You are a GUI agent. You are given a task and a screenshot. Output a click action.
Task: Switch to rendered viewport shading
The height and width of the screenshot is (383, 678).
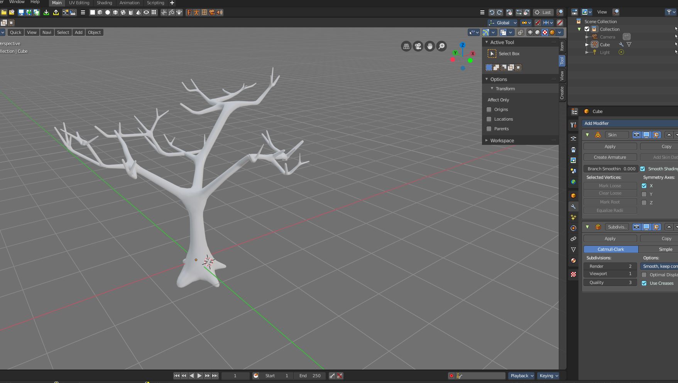[552, 32]
